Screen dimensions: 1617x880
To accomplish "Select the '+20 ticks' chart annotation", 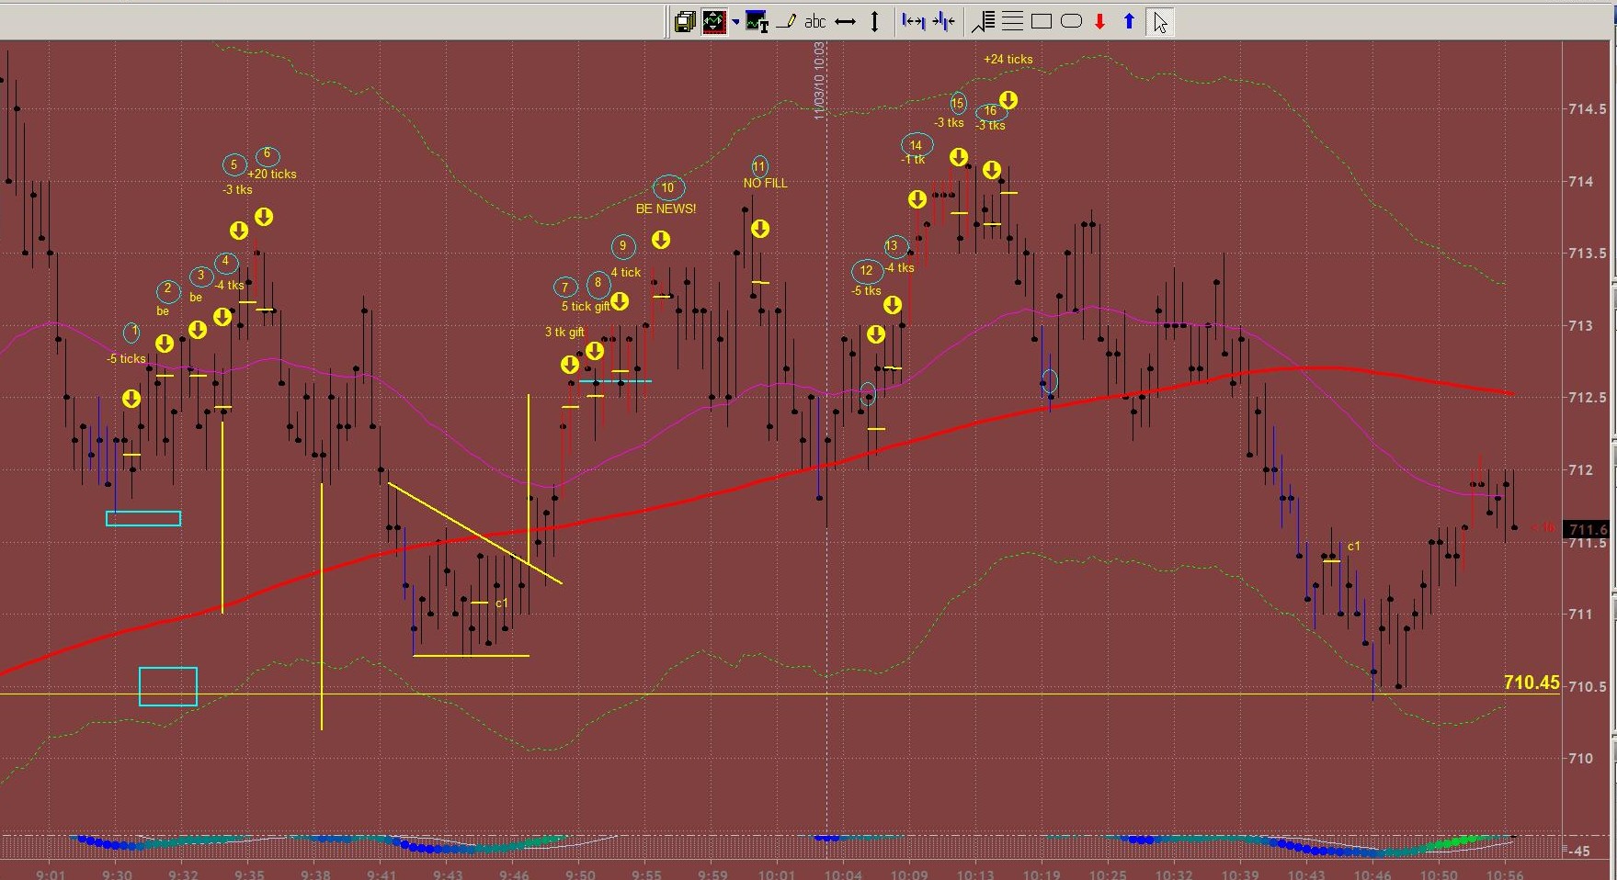I will click(x=272, y=174).
